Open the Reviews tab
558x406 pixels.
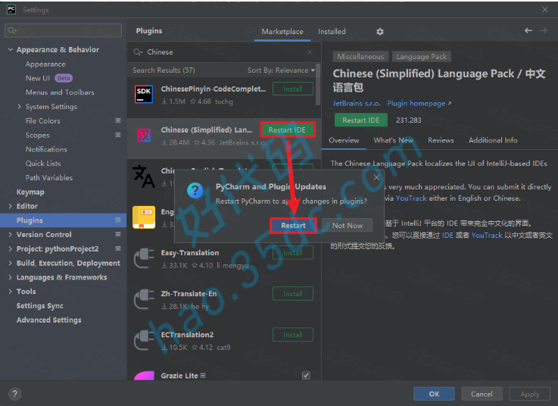click(441, 140)
